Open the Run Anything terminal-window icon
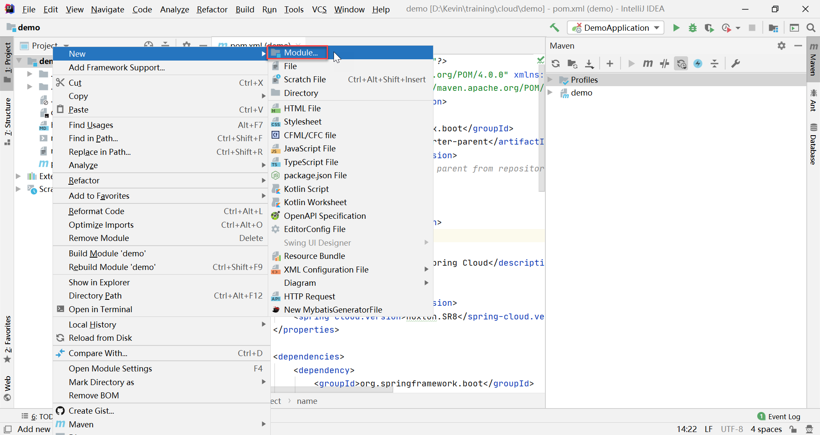Screen dimensions: 820x435 794,28
